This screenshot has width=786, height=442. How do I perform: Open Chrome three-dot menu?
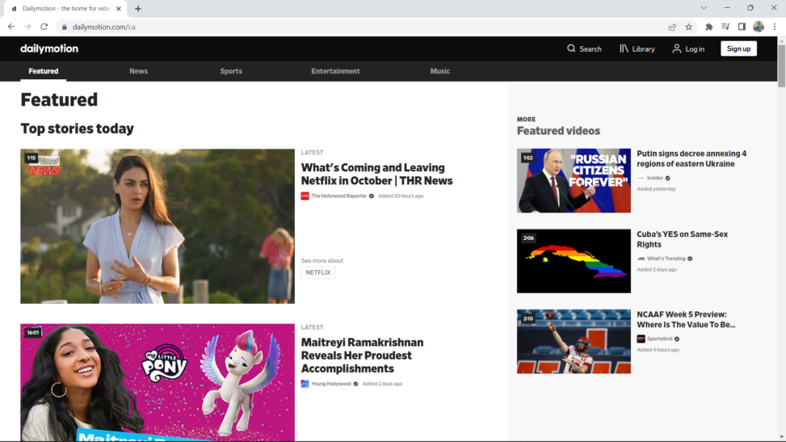click(x=775, y=27)
